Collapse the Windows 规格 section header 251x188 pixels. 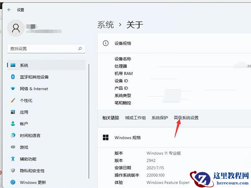(x=174, y=137)
